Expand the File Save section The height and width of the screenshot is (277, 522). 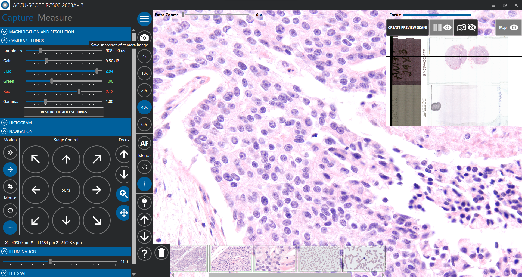[66, 273]
